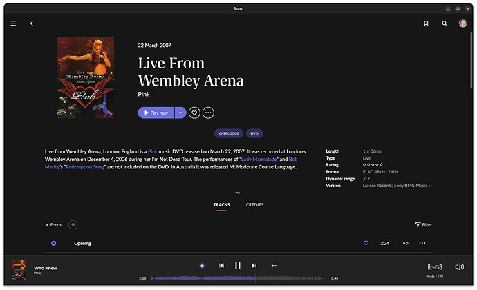Click the FLAC 48kHz 24bit format value
This screenshot has height=290, width=477.
(380, 172)
